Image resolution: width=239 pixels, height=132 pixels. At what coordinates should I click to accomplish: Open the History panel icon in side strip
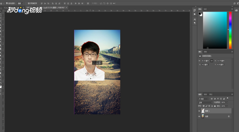[195, 10]
